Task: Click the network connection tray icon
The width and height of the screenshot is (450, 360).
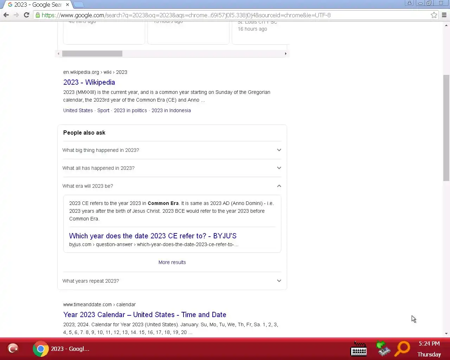Action: 383,349
